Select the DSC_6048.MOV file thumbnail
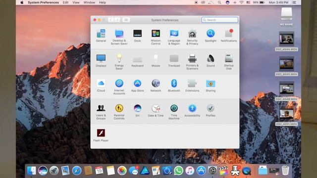 click(x=286, y=89)
